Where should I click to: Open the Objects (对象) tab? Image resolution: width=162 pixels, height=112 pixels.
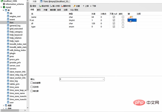(35, 1)
